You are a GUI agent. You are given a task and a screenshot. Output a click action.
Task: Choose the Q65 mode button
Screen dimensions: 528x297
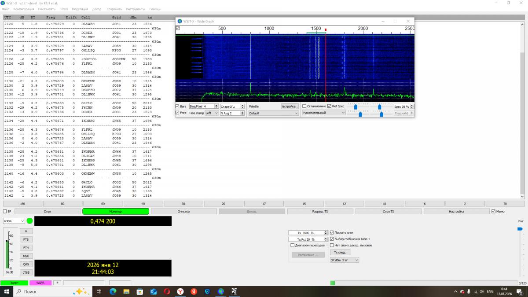[26, 264]
